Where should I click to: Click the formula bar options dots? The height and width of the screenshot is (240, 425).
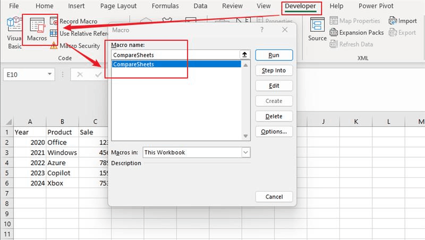tap(63, 74)
